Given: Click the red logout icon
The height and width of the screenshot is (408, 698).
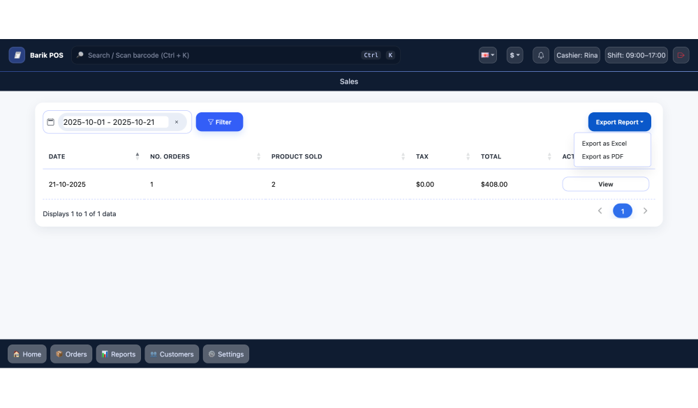Looking at the screenshot, I should tap(681, 55).
